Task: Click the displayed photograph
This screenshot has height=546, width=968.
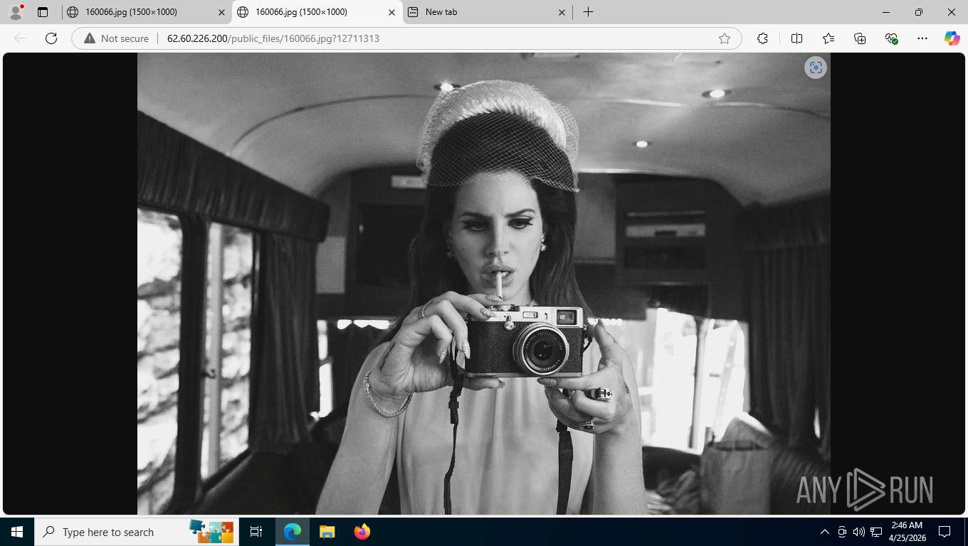Action: (x=484, y=284)
